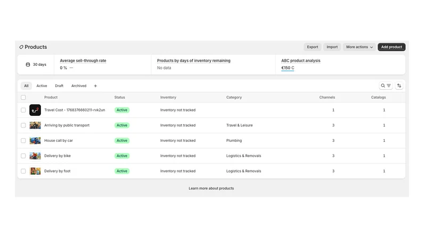Image resolution: width=426 pixels, height=239 pixels.
Task: Open the ABC product analysis €150 value
Action: click(x=288, y=68)
